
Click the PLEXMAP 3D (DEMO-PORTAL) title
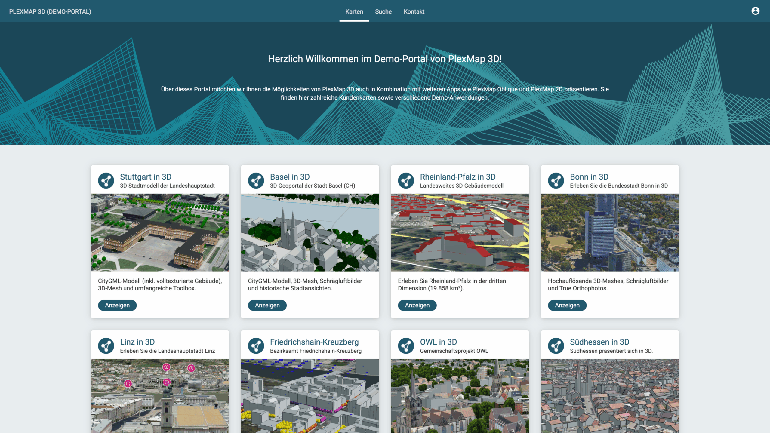point(50,11)
